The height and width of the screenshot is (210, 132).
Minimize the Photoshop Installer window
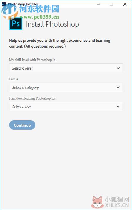point(98,4)
